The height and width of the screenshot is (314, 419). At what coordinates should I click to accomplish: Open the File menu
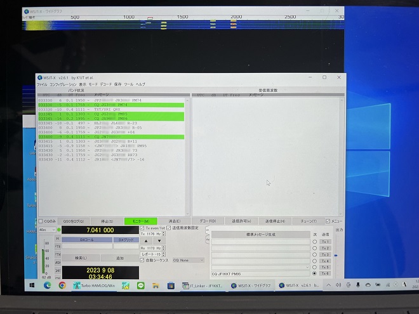[42, 84]
